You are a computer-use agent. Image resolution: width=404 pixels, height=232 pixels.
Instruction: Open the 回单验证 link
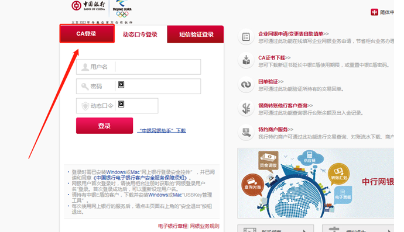tap(271, 82)
